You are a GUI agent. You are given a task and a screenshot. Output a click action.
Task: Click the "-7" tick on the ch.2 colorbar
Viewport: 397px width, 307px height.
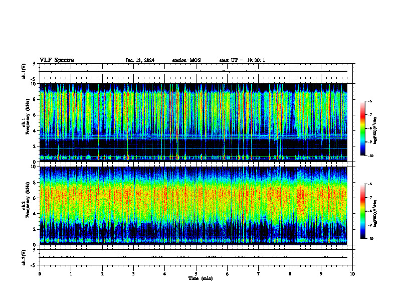[x=370, y=198]
